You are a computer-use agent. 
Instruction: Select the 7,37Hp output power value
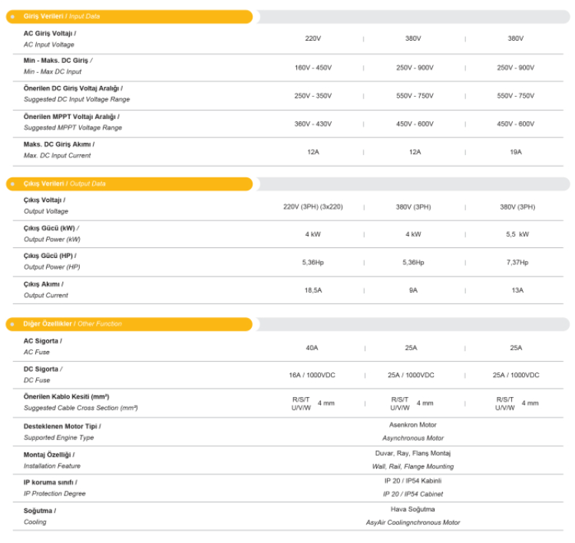click(517, 262)
